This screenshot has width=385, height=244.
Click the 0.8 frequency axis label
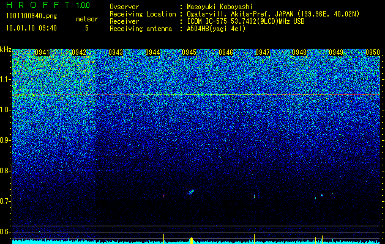(x=5, y=171)
